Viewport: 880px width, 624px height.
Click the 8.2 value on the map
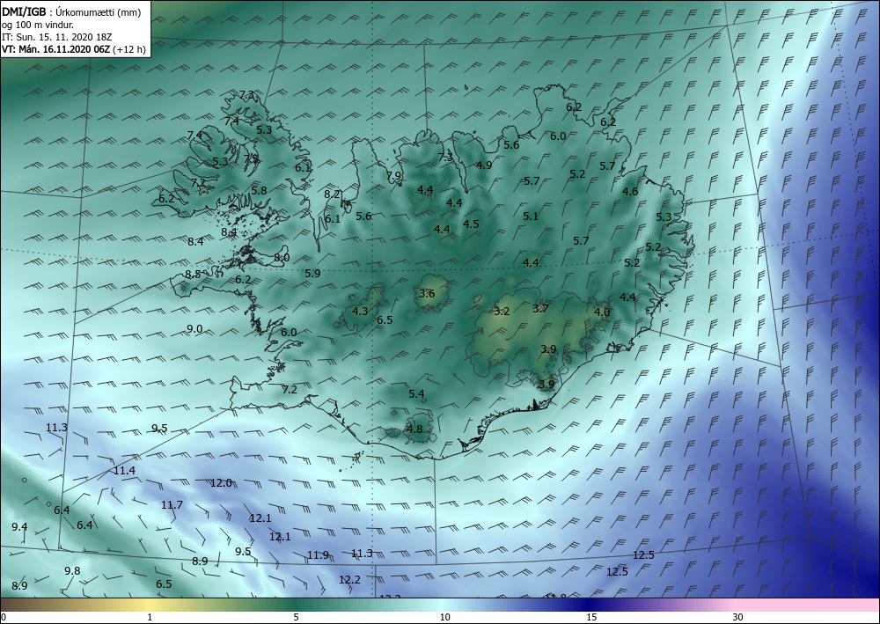[x=333, y=195]
